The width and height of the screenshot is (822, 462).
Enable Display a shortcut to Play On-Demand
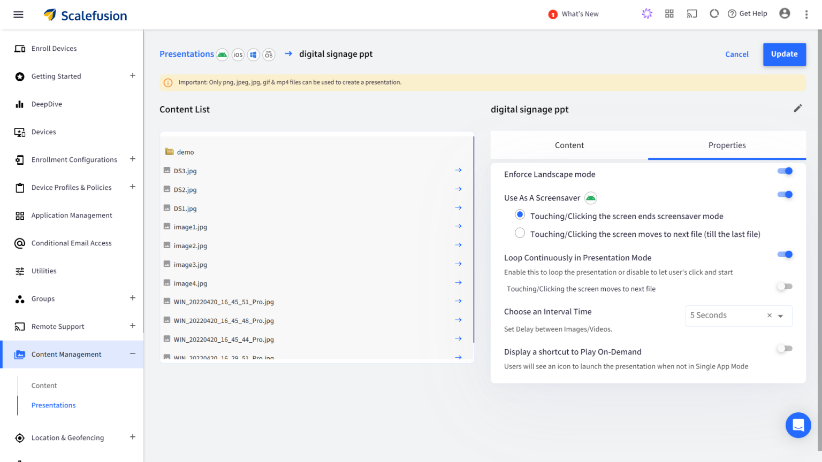785,349
